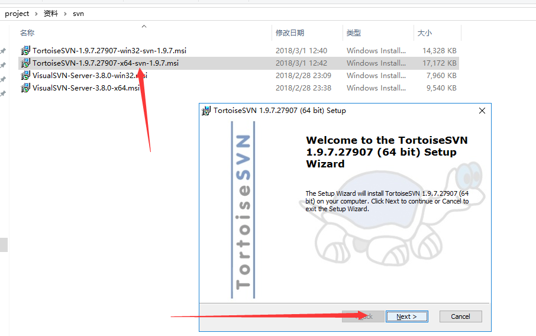Click the installer icon of VisualSVN-Server win32 file
The image size is (536, 336).
pos(25,75)
